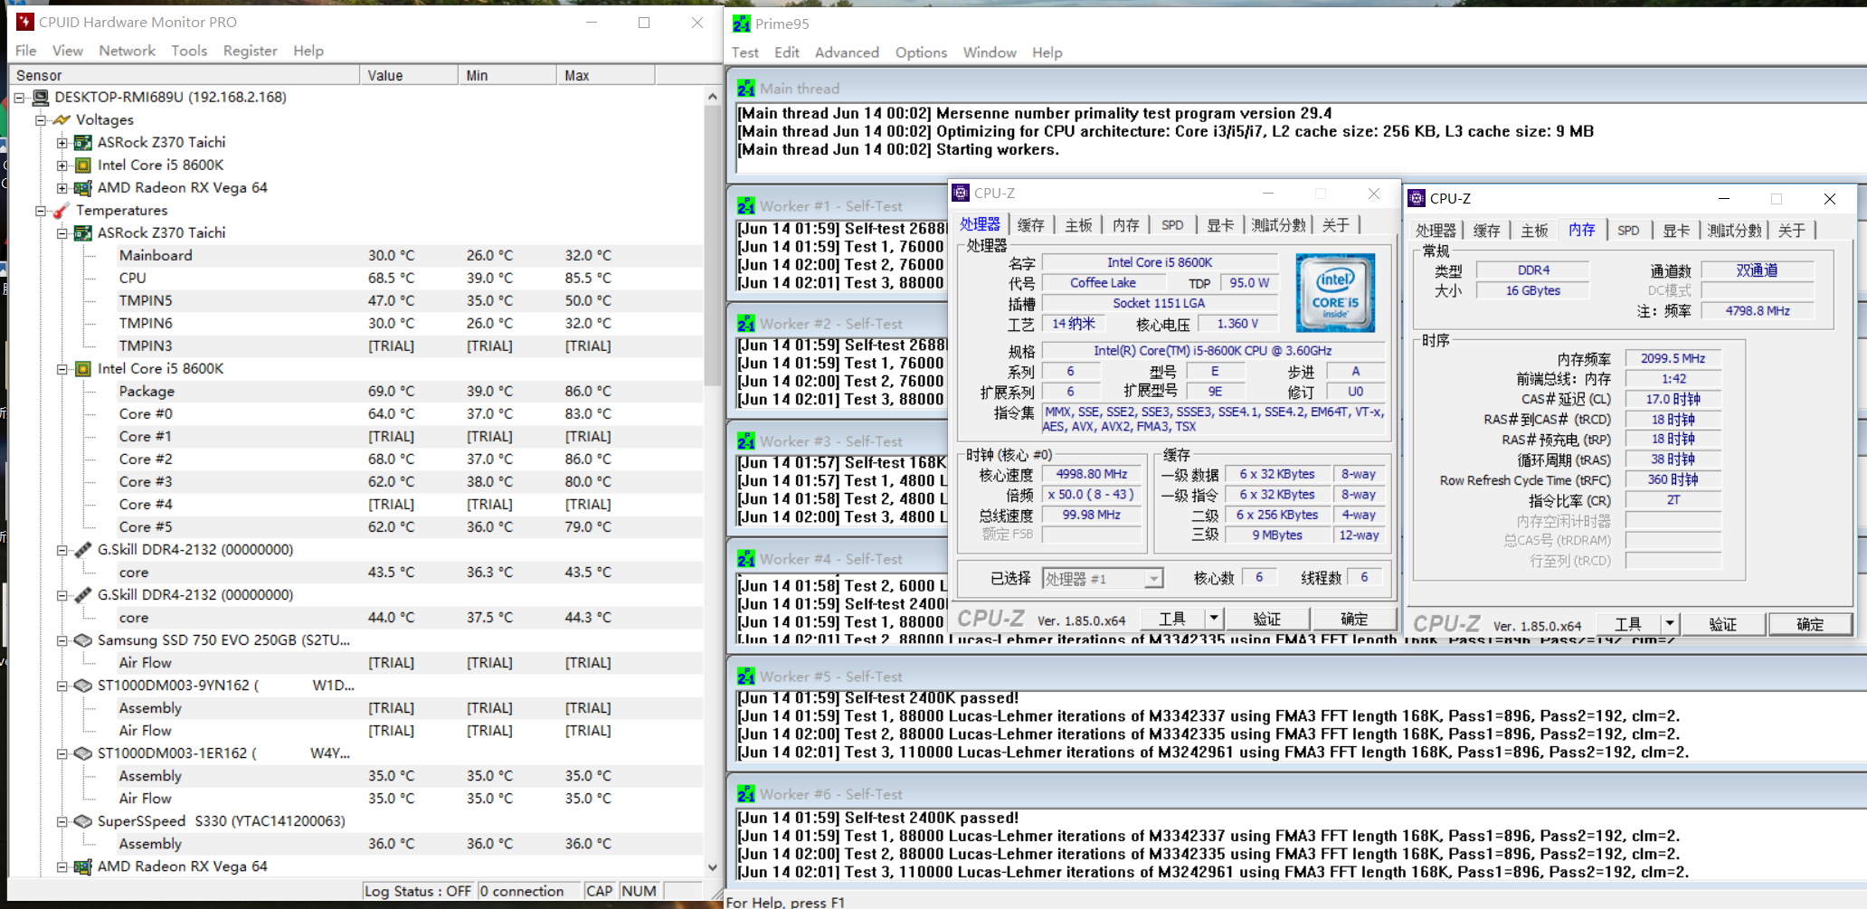Click the first G.Skill DDR4-2132 memory stick icon

click(x=83, y=550)
